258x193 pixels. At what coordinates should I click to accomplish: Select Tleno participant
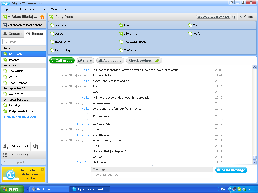[221, 25]
